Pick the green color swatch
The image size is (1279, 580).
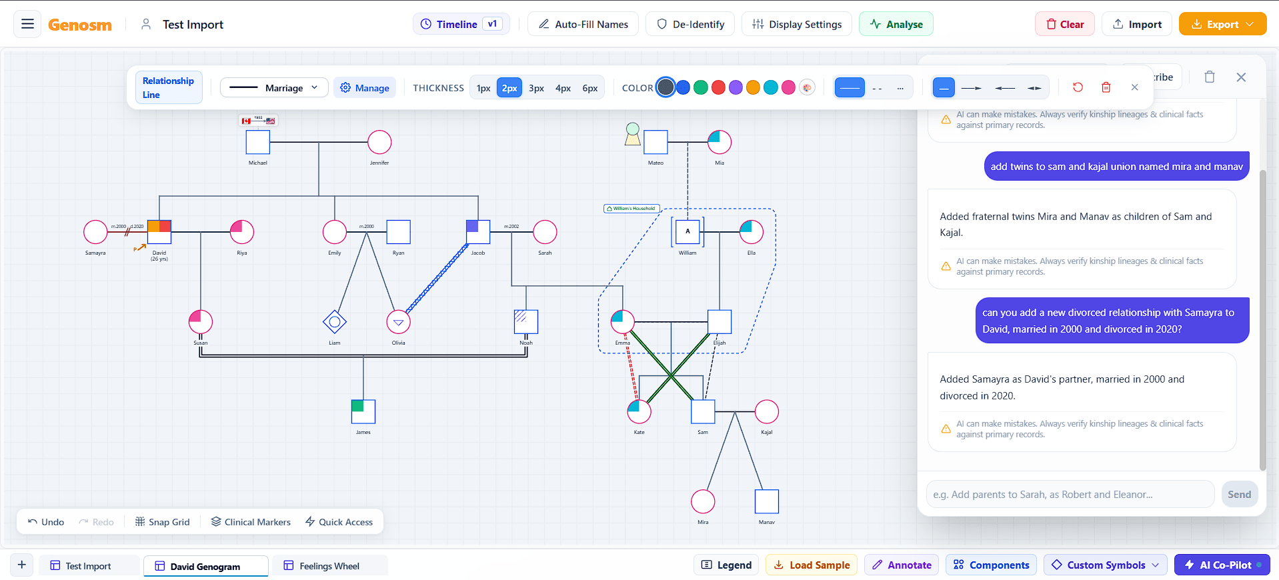700,87
